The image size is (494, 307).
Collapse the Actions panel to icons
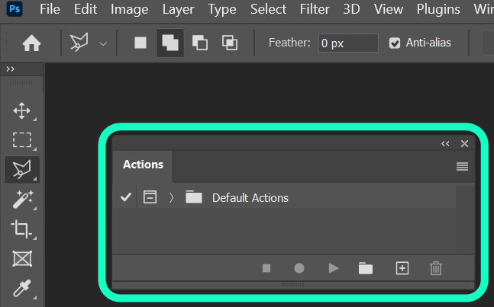[445, 144]
